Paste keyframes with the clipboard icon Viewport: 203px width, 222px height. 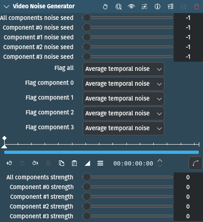click(x=74, y=163)
